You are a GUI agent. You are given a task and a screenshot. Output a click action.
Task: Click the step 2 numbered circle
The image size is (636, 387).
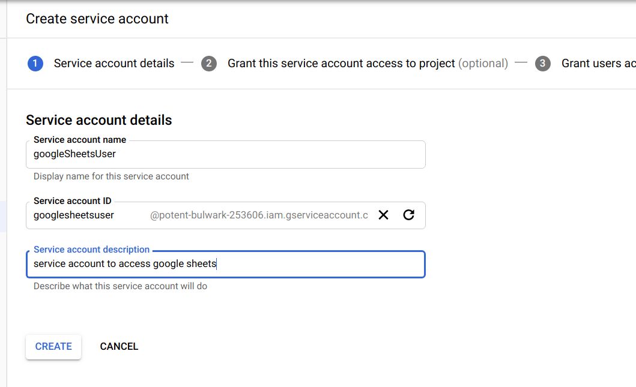click(209, 64)
